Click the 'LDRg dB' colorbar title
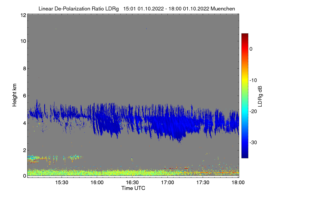Image resolution: width=314 pixels, height=209 pixels. click(260, 96)
